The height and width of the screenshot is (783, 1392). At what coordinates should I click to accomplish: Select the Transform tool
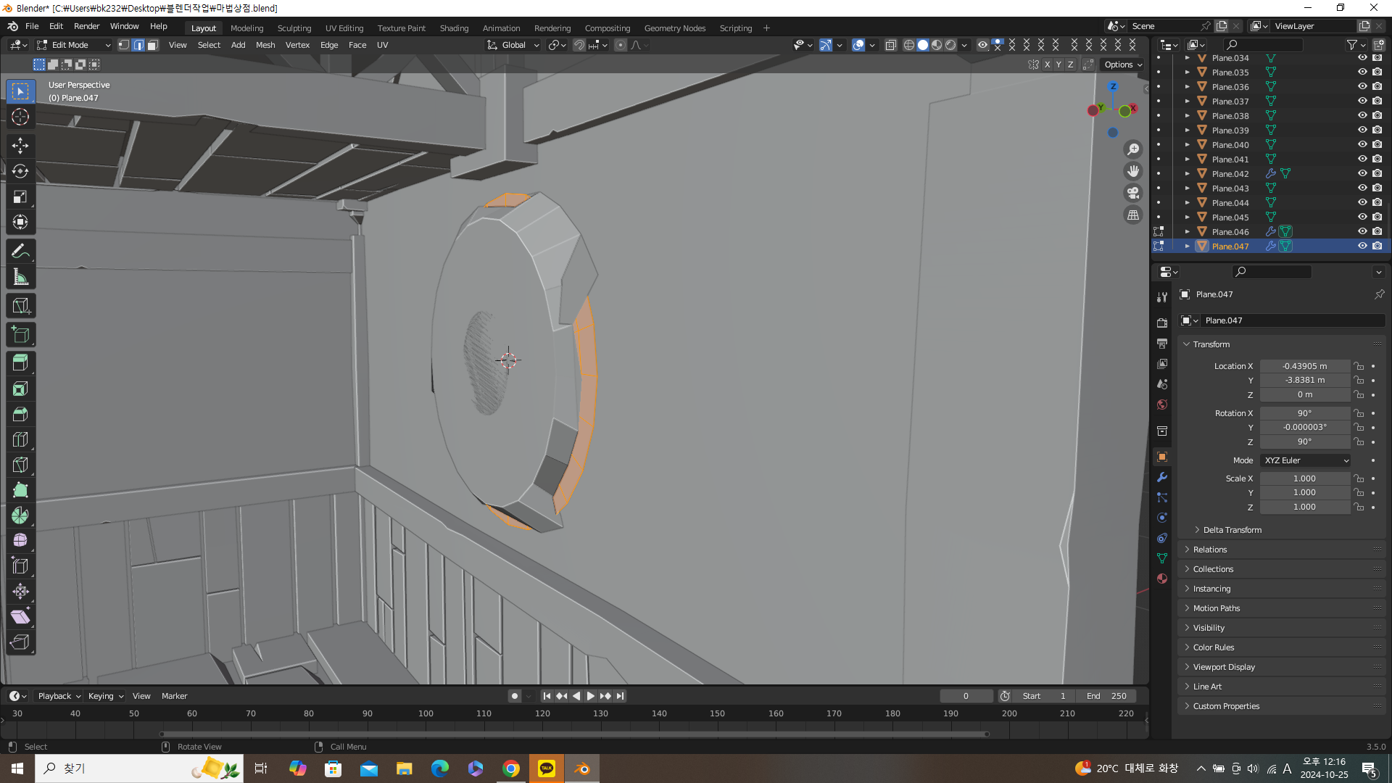click(20, 222)
